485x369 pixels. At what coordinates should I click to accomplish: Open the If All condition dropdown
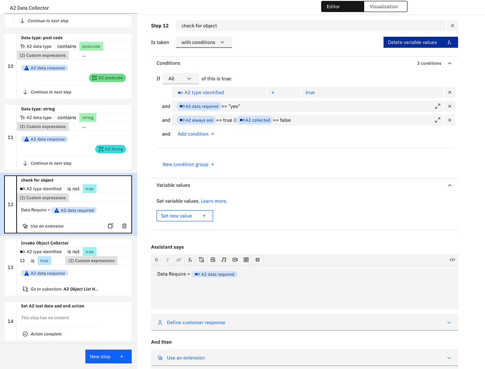pyautogui.click(x=181, y=78)
